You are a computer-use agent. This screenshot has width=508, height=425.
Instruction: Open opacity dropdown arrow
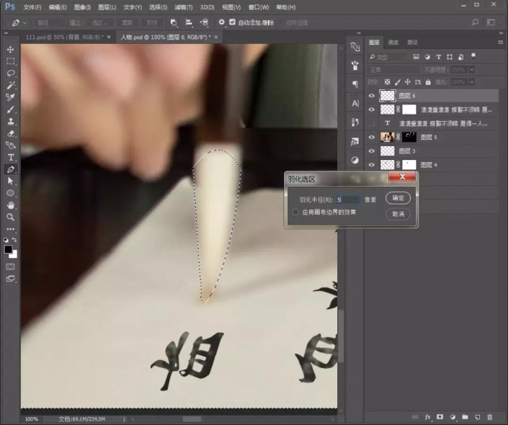click(x=472, y=70)
